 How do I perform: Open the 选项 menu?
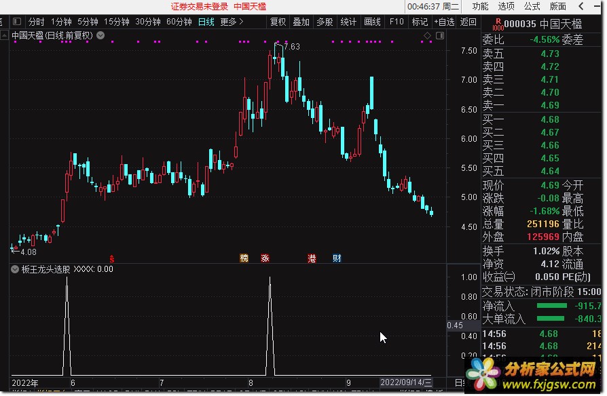pos(507,7)
